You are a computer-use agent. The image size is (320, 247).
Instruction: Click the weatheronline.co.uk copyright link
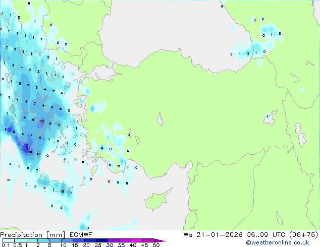tap(278, 242)
